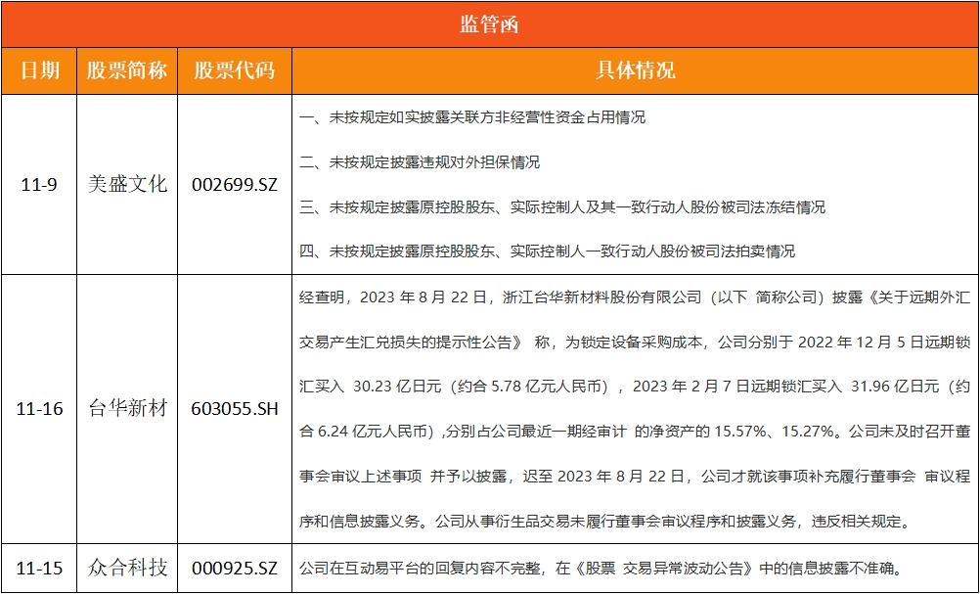Select the stock code 002699.SZ
980x594 pixels.
[235, 184]
